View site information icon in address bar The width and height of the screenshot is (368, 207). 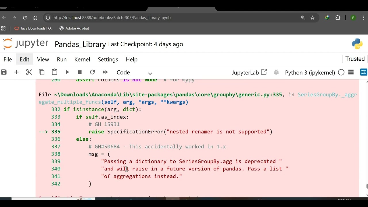click(x=48, y=18)
